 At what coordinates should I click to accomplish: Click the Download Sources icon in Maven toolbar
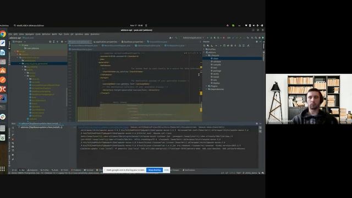[212, 46]
